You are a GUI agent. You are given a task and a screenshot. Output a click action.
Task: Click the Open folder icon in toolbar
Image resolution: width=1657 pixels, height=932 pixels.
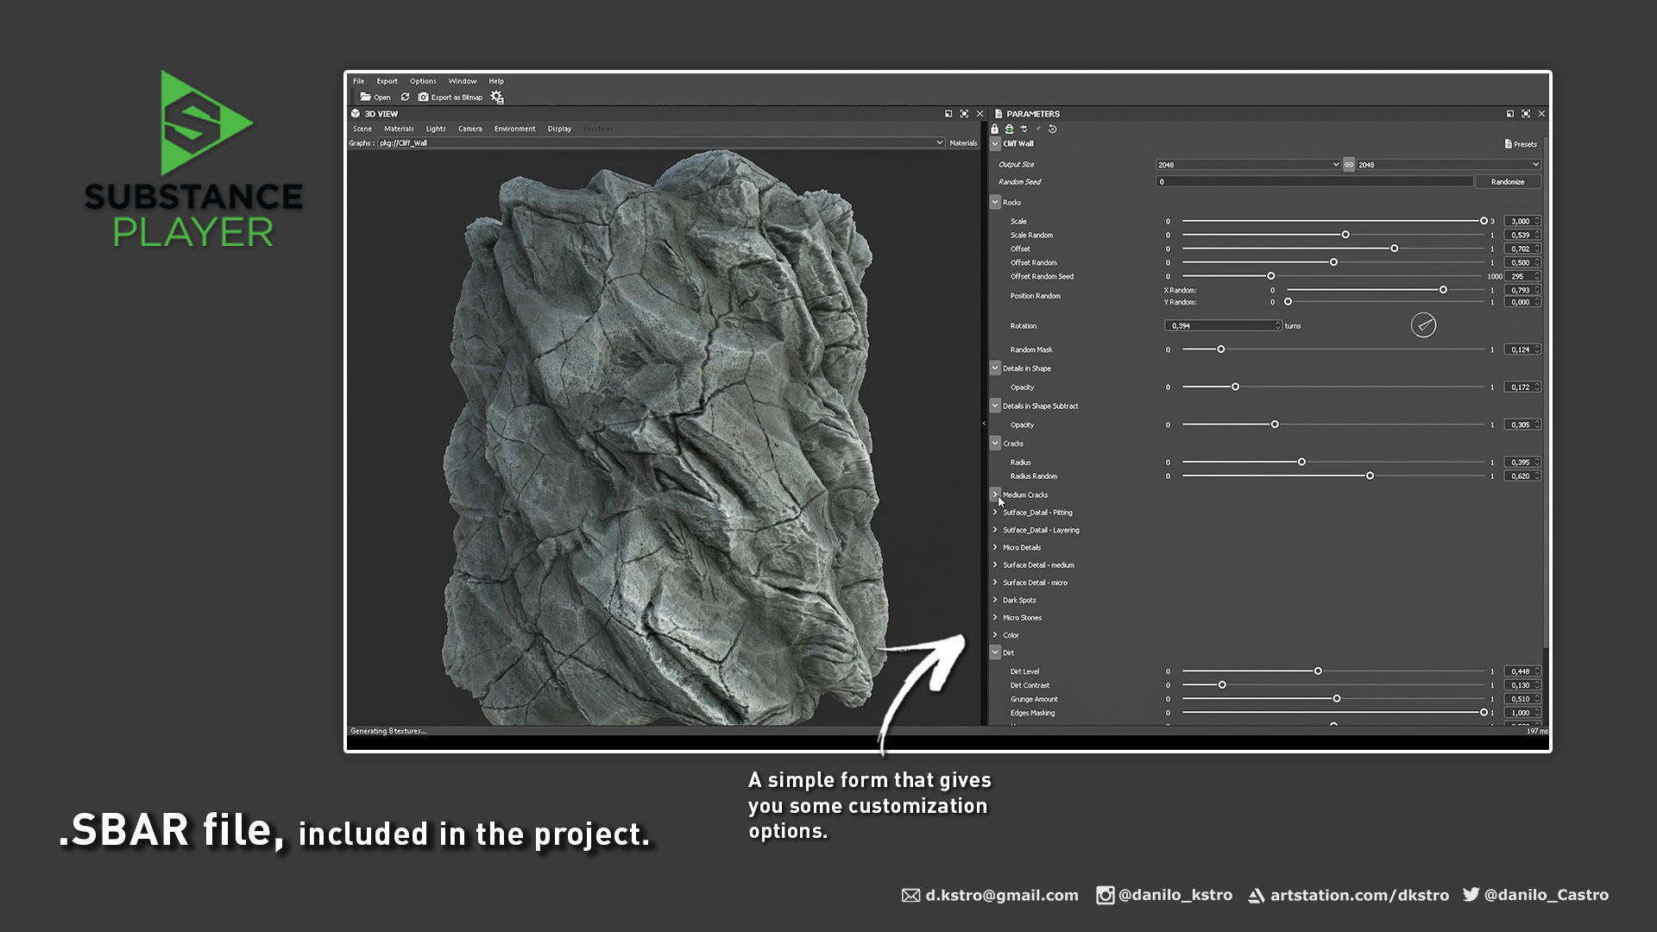pos(366,98)
